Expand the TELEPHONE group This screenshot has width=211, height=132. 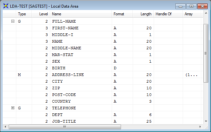pos(13,108)
